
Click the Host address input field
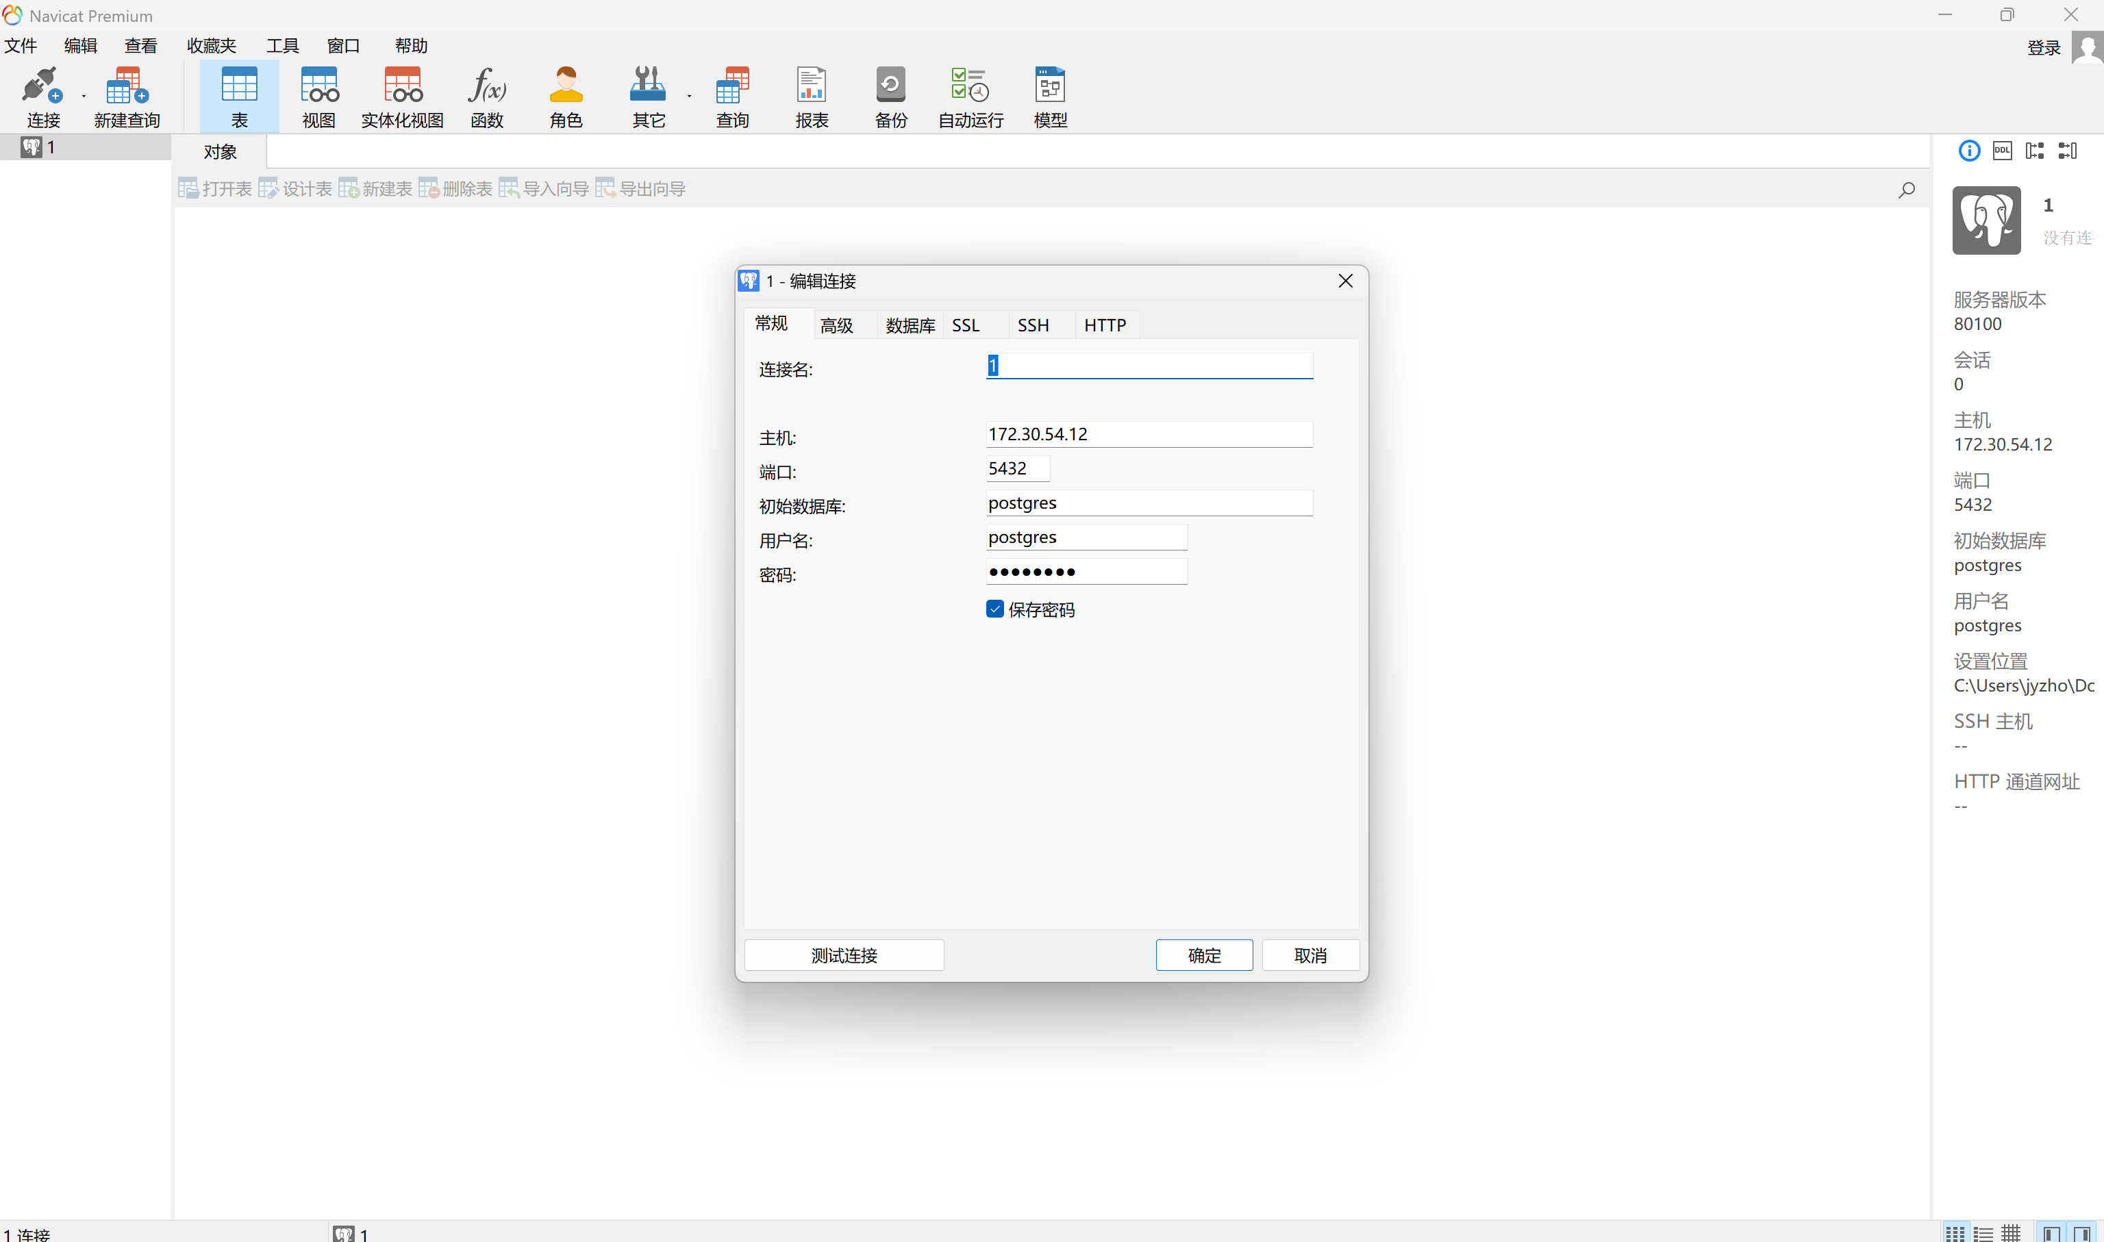1148,433
